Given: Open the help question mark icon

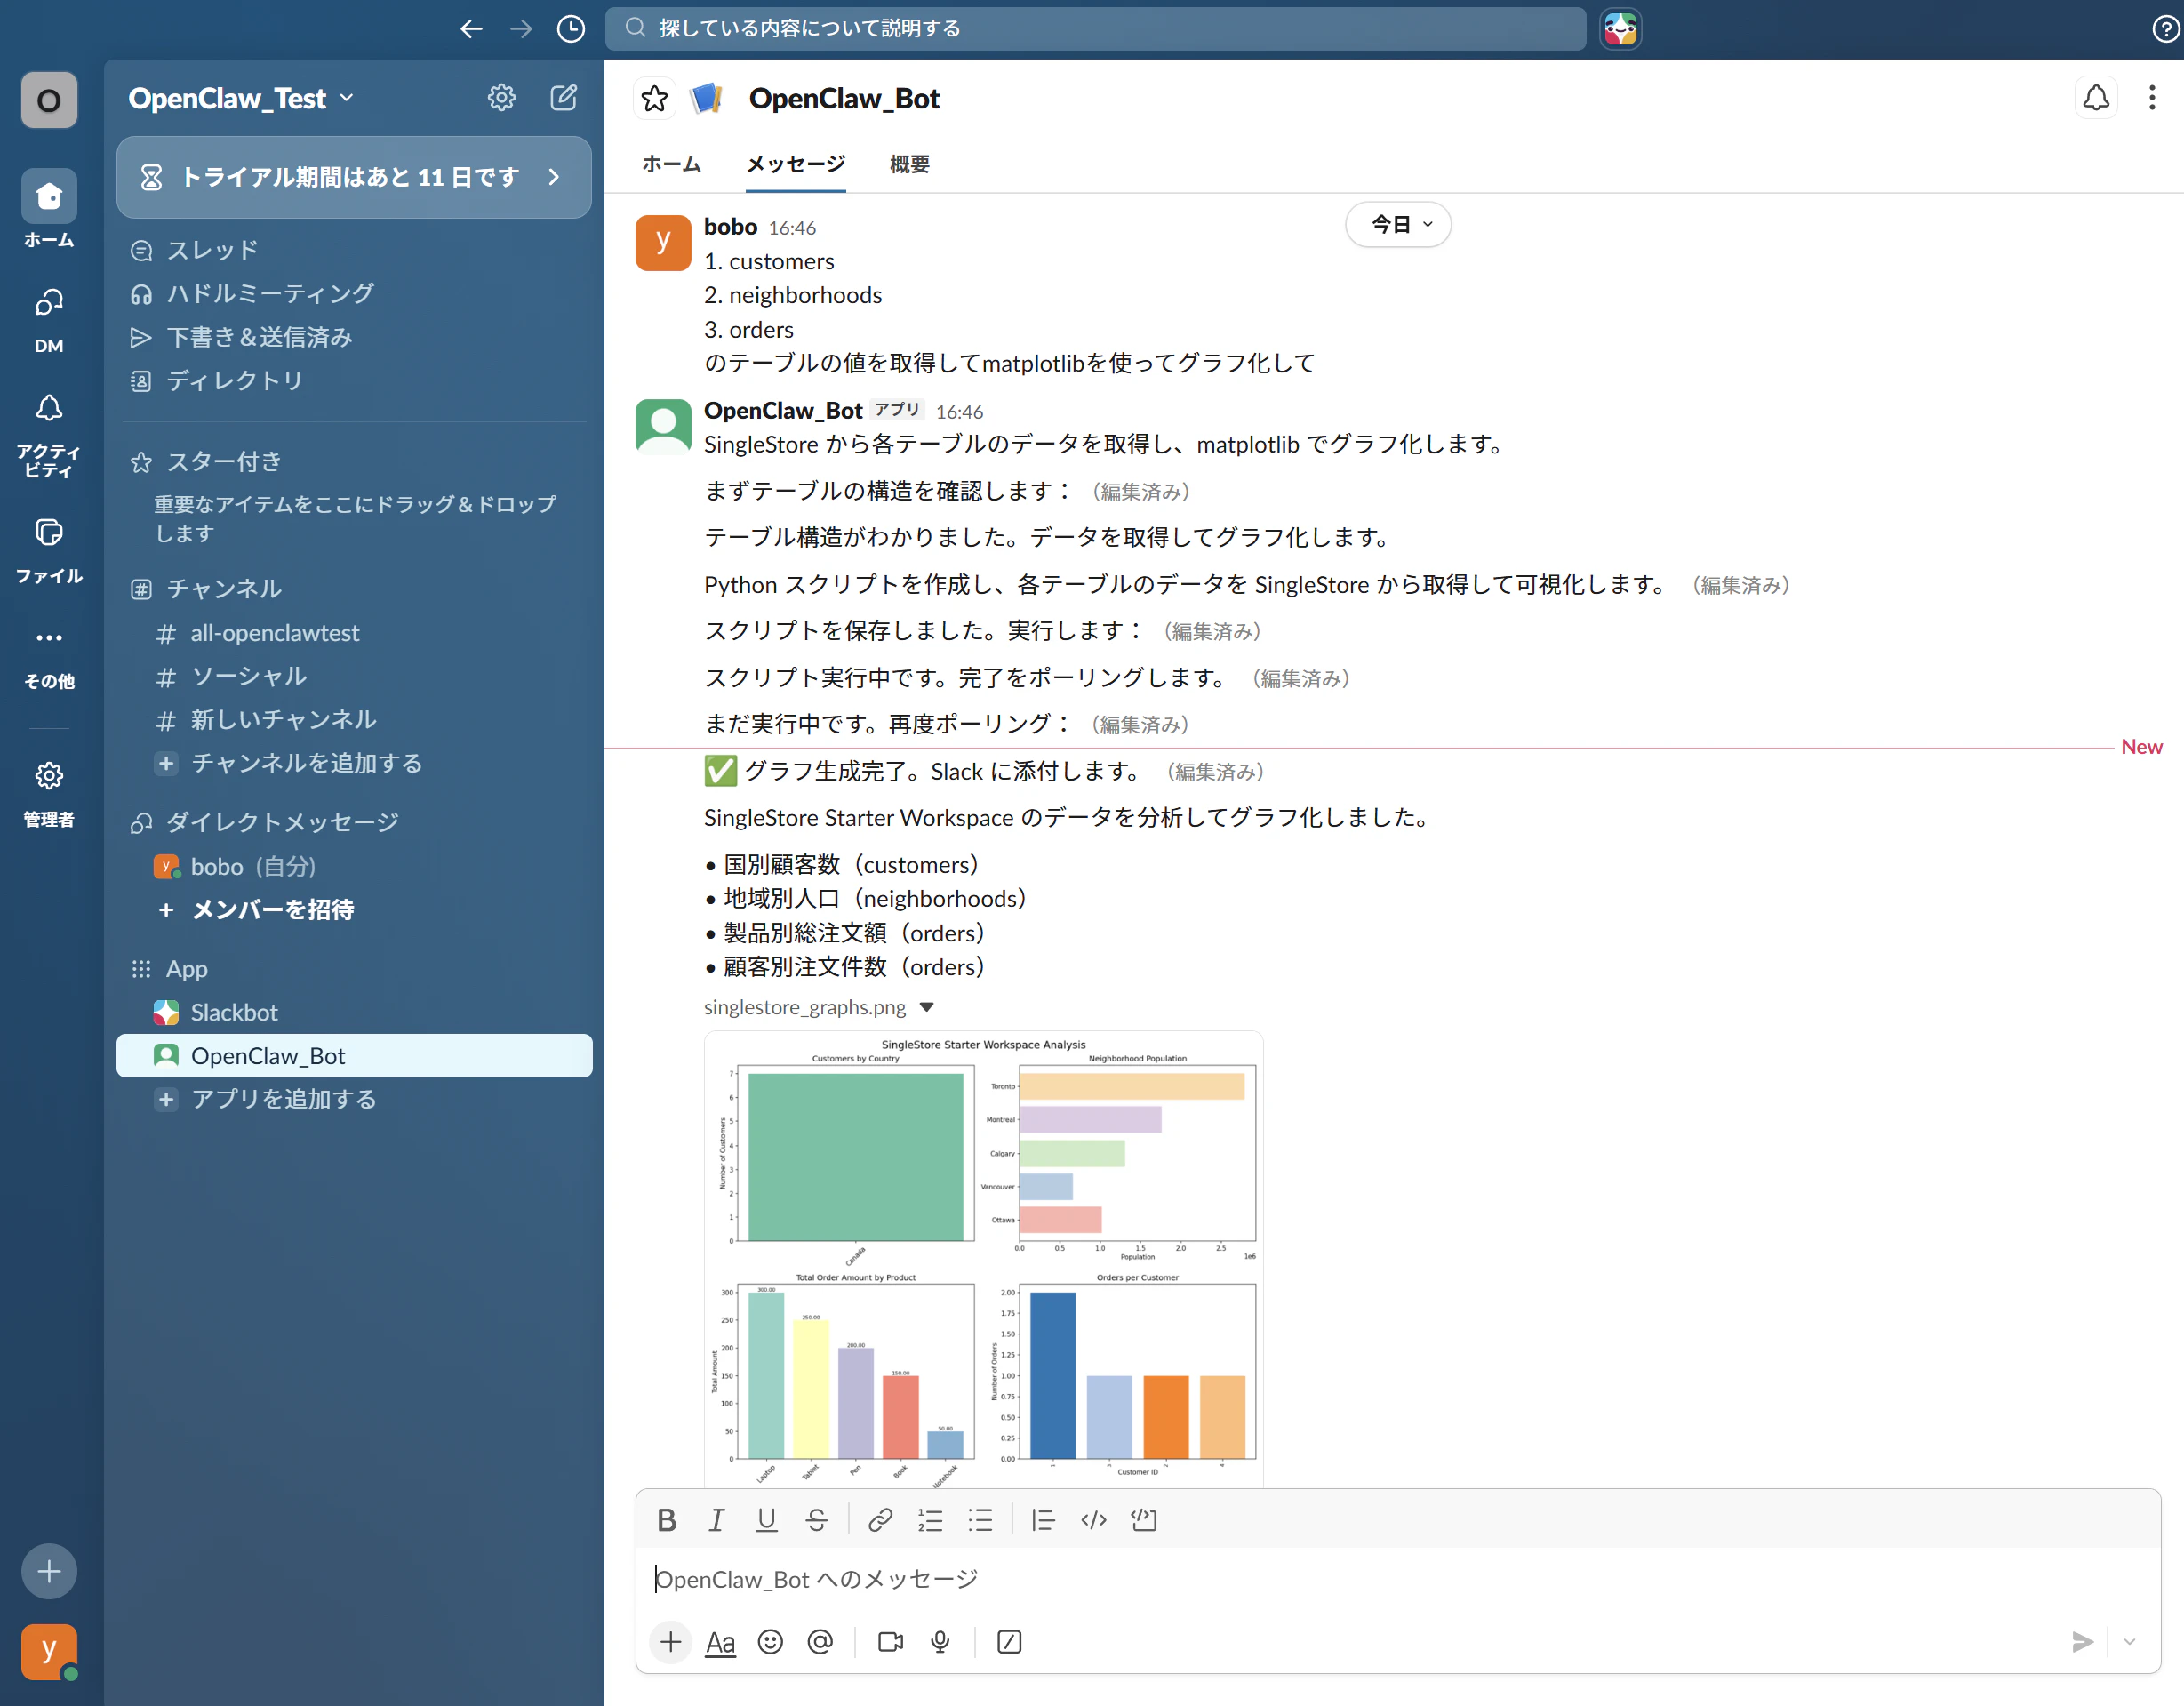Looking at the screenshot, I should (x=2165, y=29).
